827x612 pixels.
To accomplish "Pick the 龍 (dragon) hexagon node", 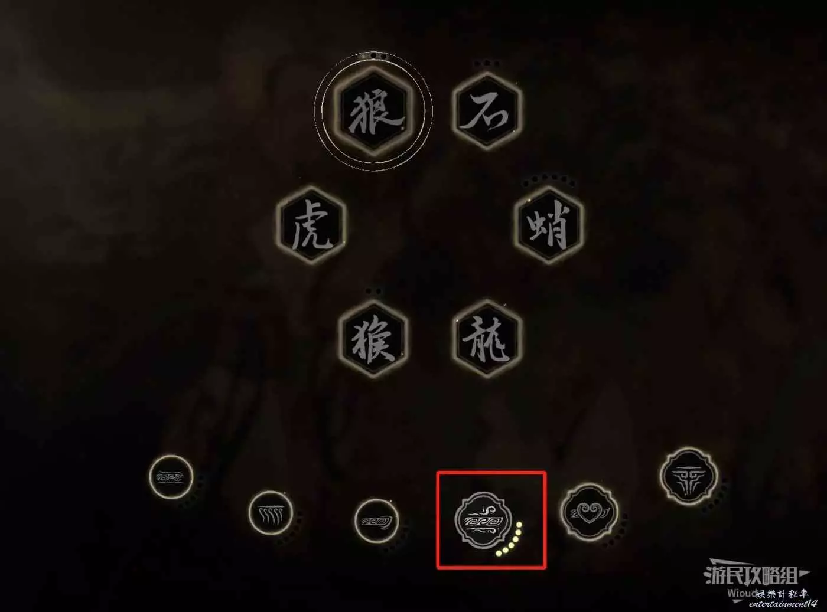I will (488, 338).
